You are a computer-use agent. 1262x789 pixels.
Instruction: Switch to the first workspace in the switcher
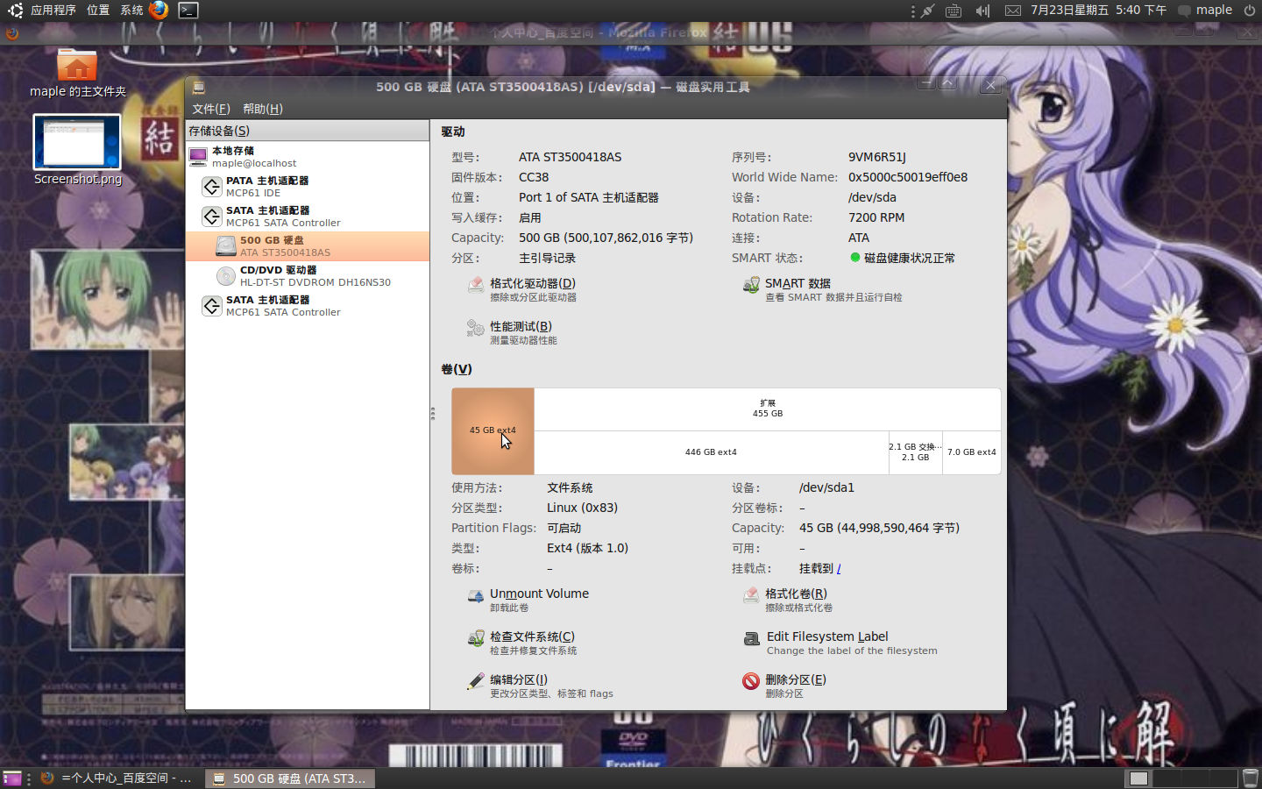1138,778
